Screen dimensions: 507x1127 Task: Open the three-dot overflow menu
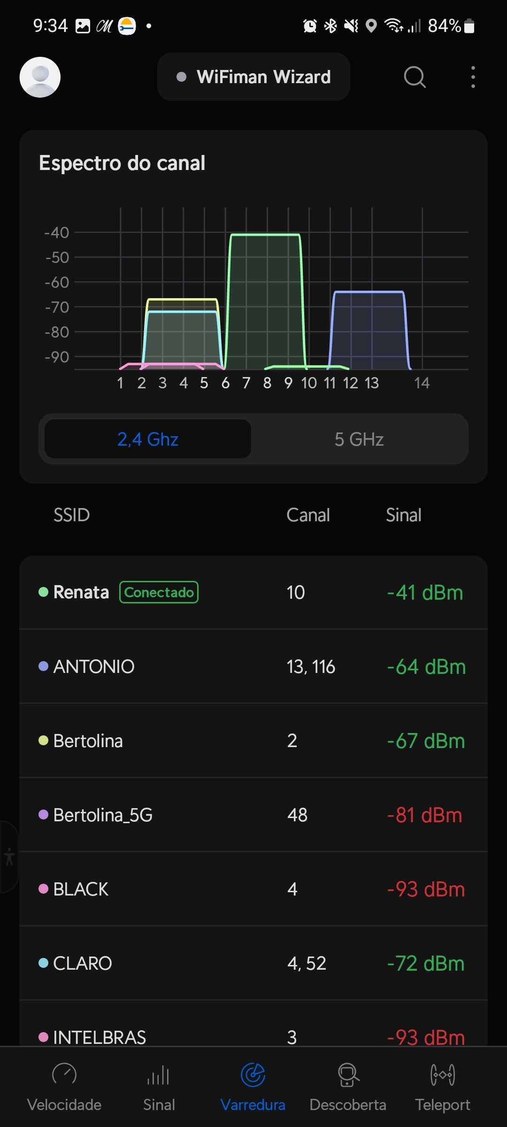point(473,77)
